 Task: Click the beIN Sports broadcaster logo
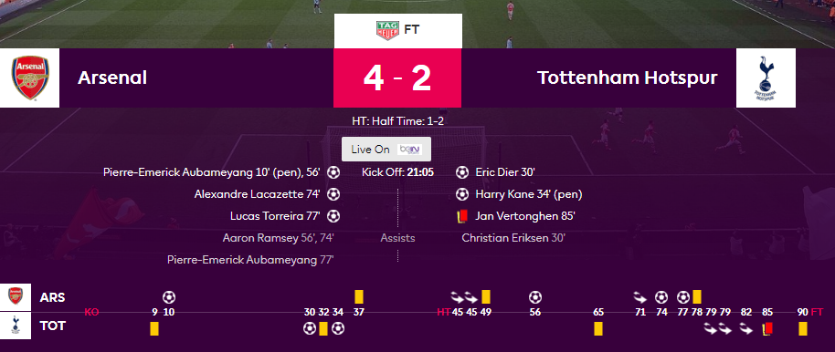click(x=410, y=150)
